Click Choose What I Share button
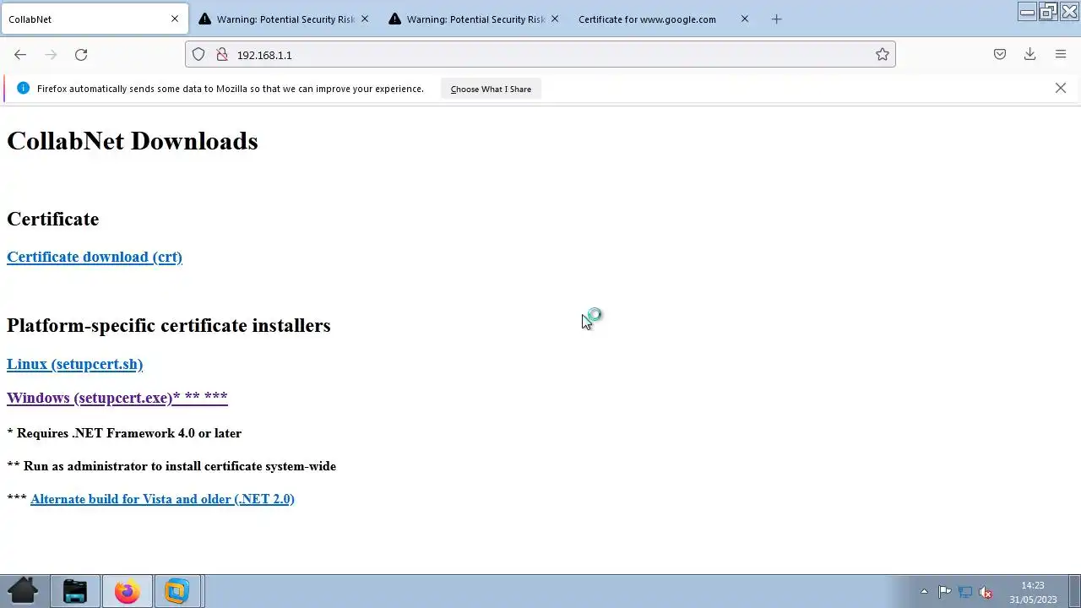This screenshot has width=1081, height=608. coord(491,89)
